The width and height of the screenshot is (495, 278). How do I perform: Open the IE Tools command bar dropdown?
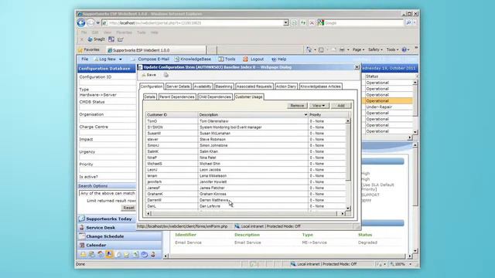pos(392,49)
